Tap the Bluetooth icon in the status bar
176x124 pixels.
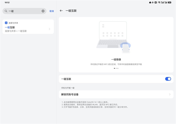(x=153, y=2)
